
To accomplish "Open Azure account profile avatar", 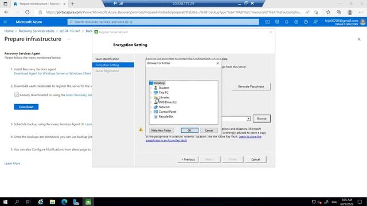I will (x=363, y=22).
